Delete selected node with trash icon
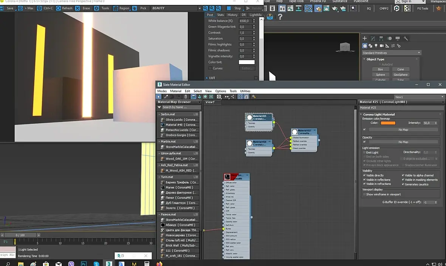The image size is (446, 266). (186, 97)
